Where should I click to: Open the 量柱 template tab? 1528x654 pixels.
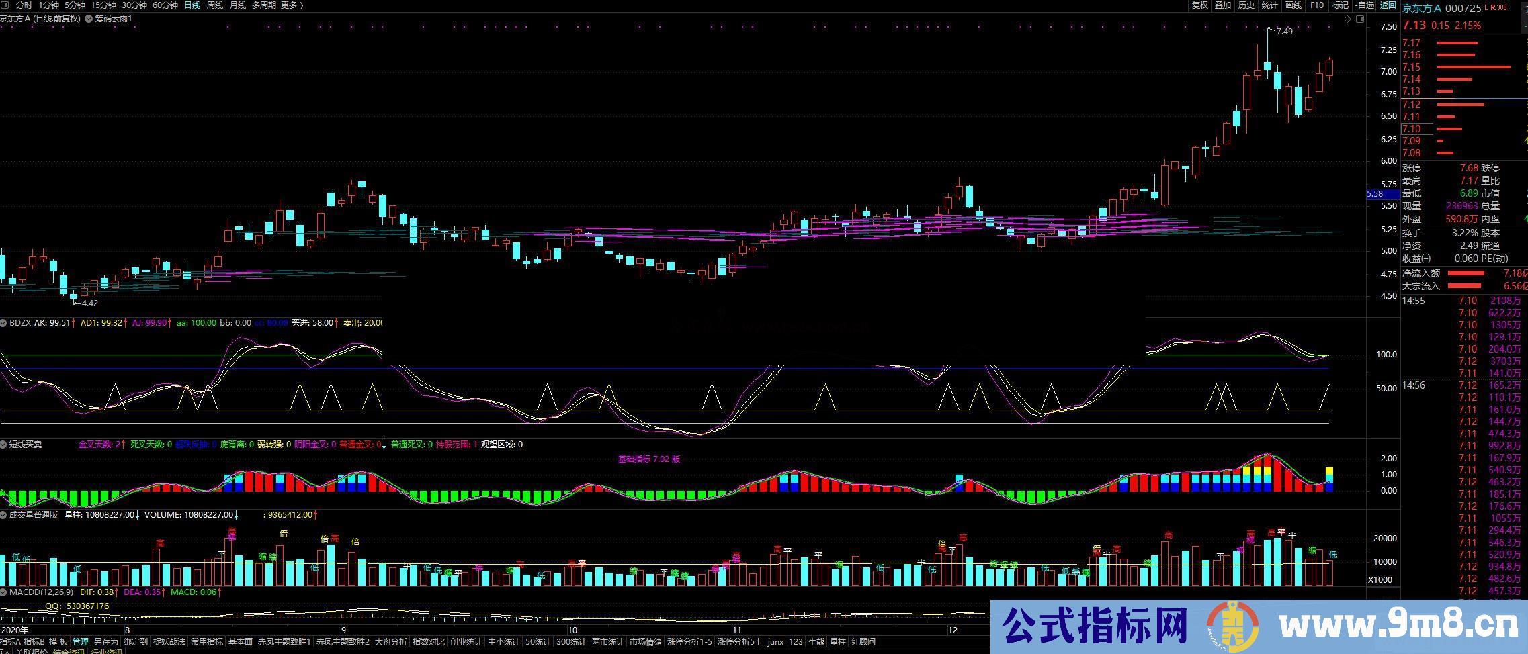[838, 642]
